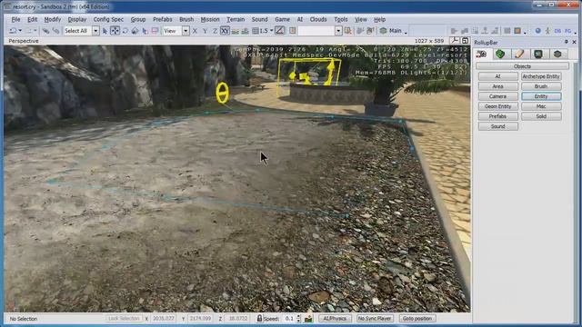
Task: Click the Archetype Entity button
Action: pos(541,76)
